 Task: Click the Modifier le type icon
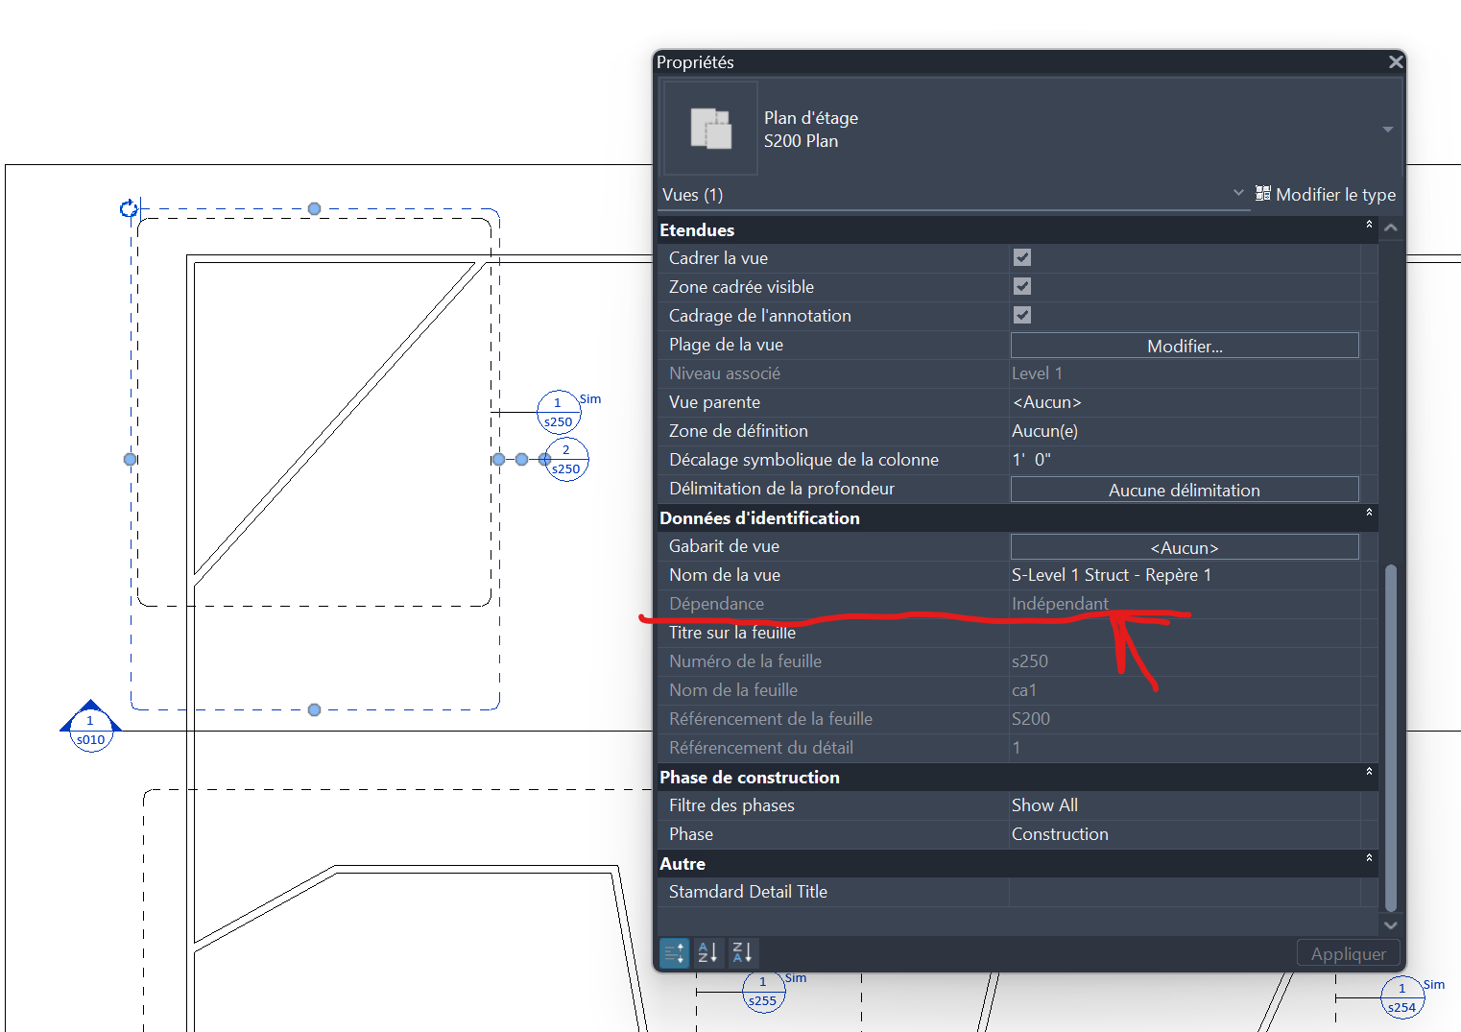[1263, 194]
